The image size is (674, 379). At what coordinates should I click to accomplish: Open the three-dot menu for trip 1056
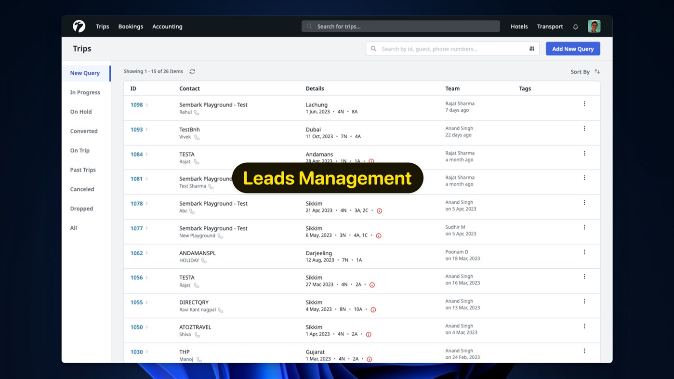584,276
